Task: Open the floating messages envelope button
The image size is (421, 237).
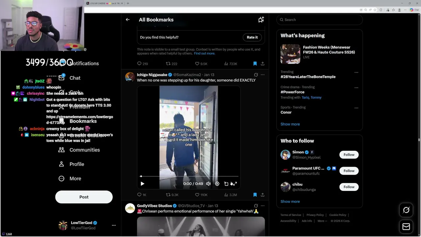Action: [x=406, y=226]
